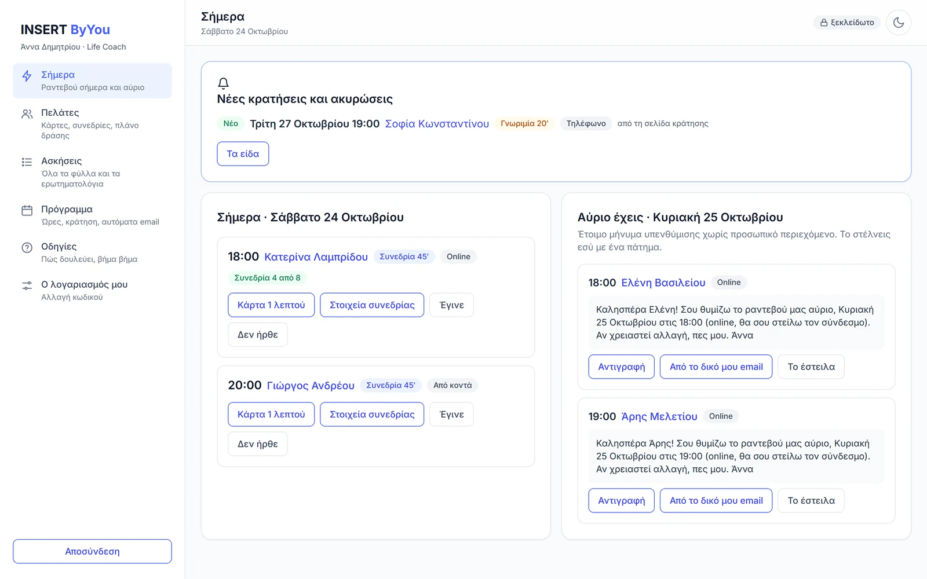
Task: Acknowledge new bookings with Τα είδα
Action: pyautogui.click(x=243, y=154)
